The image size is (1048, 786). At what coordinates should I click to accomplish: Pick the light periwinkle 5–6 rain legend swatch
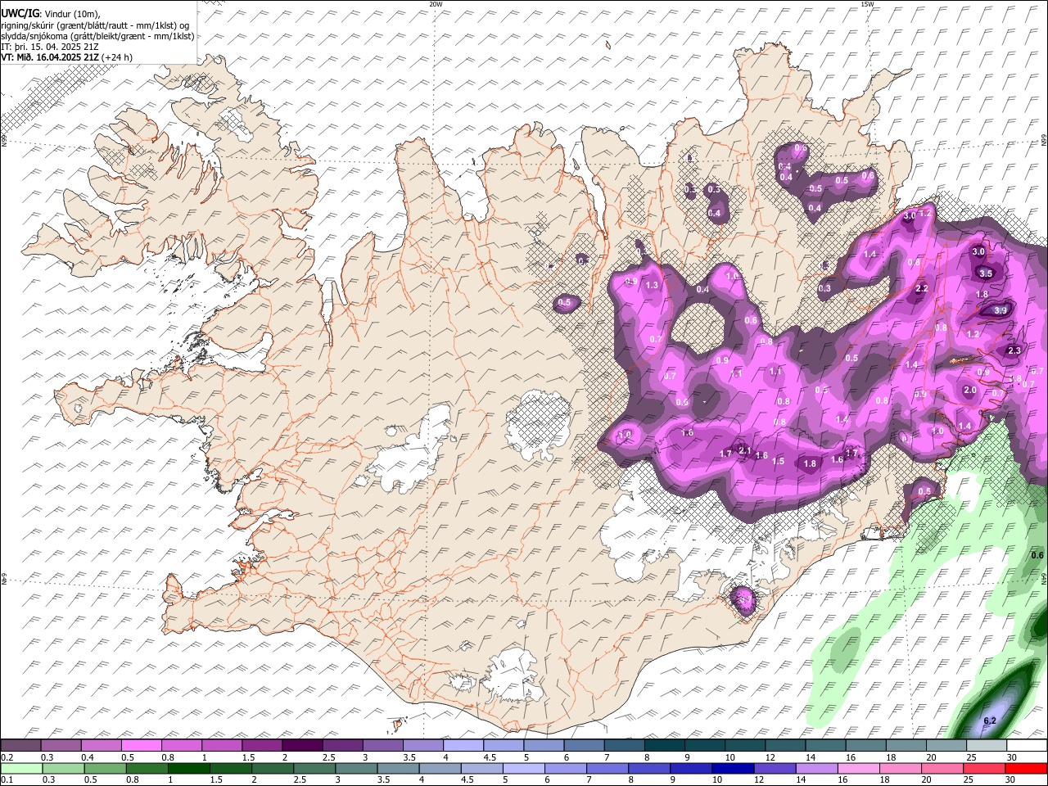[526, 768]
